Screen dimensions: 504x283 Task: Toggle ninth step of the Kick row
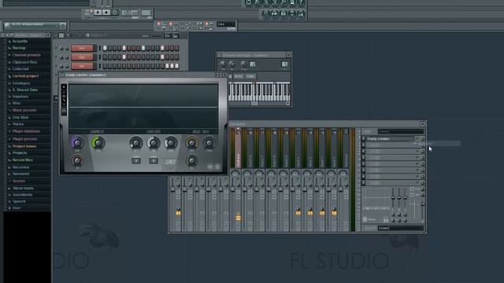coord(143,48)
